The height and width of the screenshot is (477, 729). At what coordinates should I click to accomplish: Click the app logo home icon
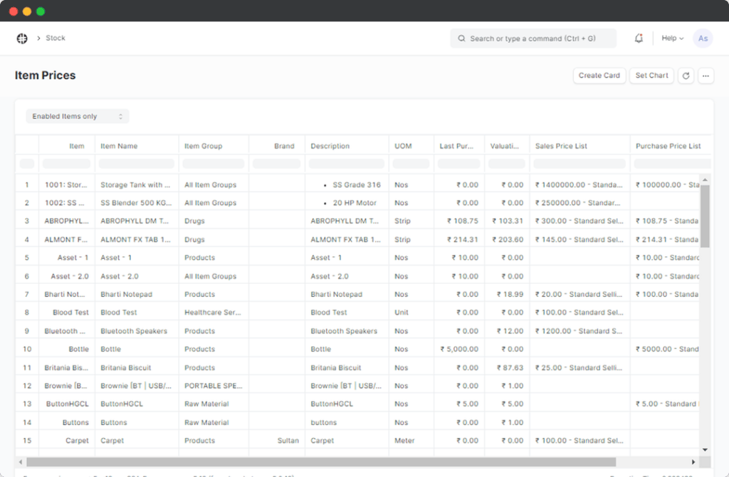point(22,38)
